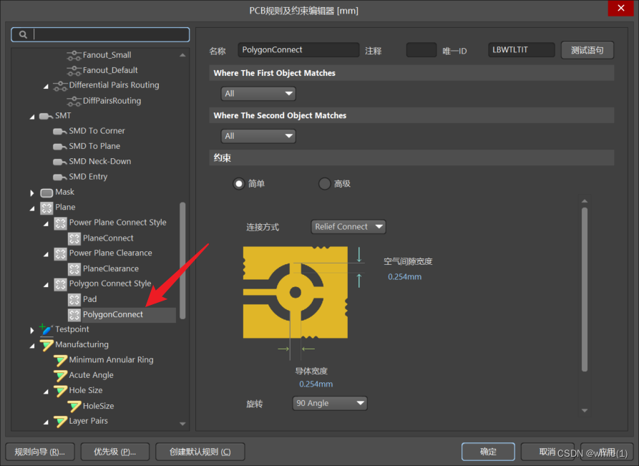Click the 创建默认规则 button
Viewport: 639px width, 466px height.
[x=200, y=452]
